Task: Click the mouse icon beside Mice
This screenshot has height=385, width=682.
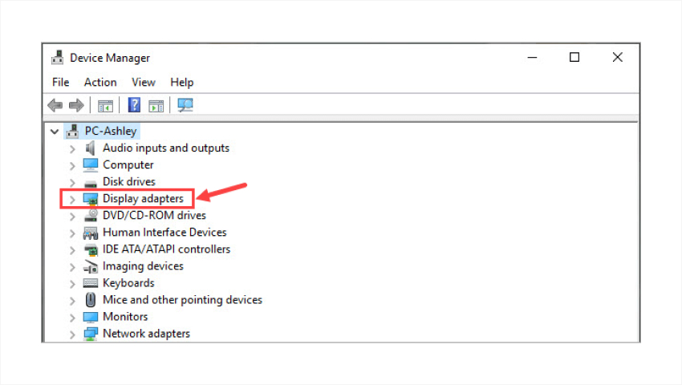Action: click(x=91, y=300)
